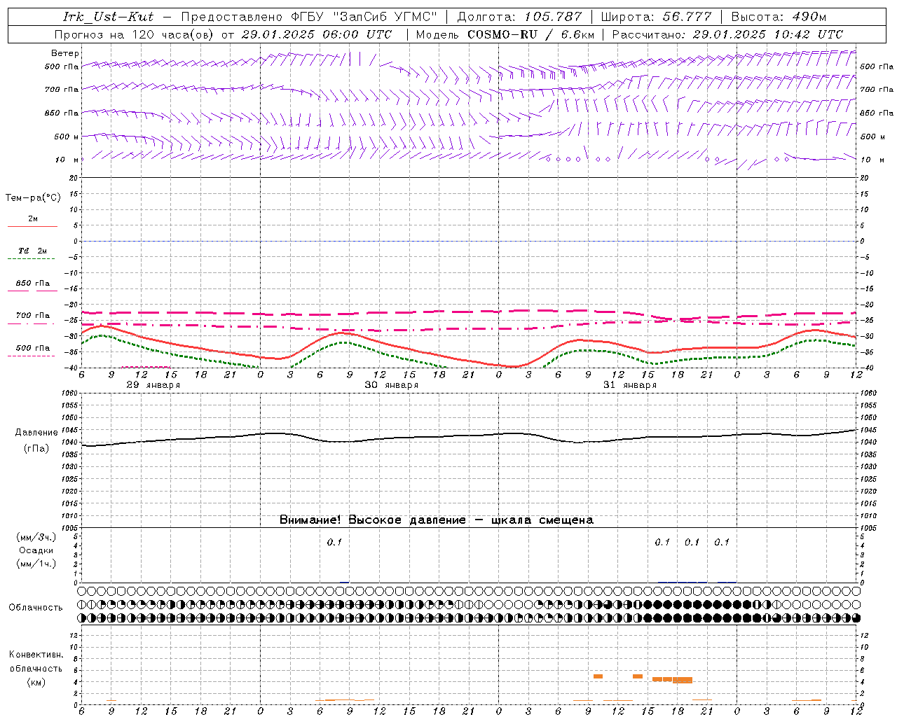This screenshot has height=717, width=897.
Task: Click the Внимание! Высокое давление warning text
Action: (436, 520)
